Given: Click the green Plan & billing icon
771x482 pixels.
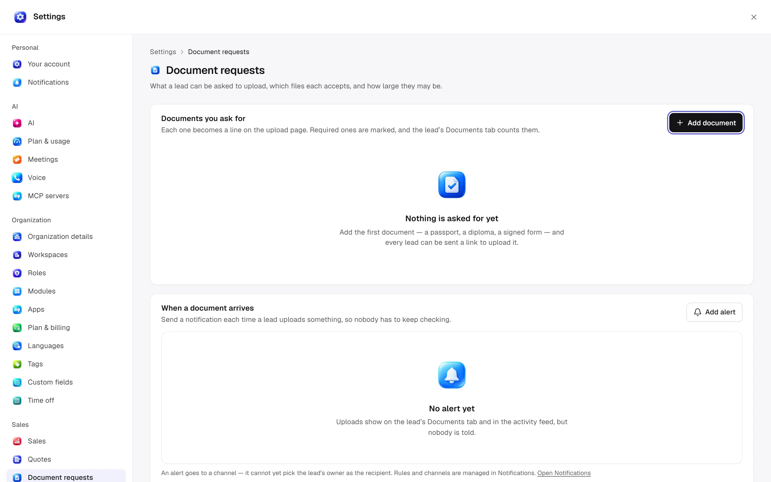Looking at the screenshot, I should [x=17, y=327].
